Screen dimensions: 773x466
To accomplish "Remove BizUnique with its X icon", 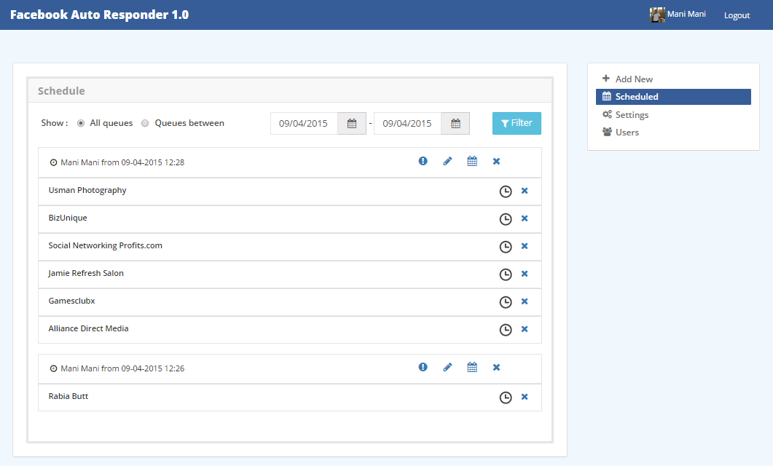I will pos(525,218).
